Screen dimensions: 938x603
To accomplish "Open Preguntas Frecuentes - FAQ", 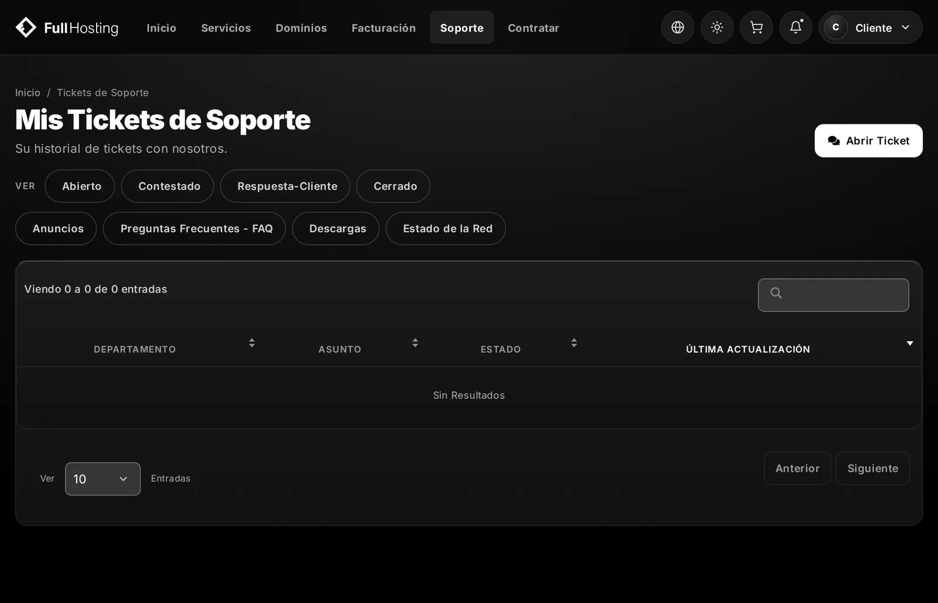I will [x=195, y=228].
